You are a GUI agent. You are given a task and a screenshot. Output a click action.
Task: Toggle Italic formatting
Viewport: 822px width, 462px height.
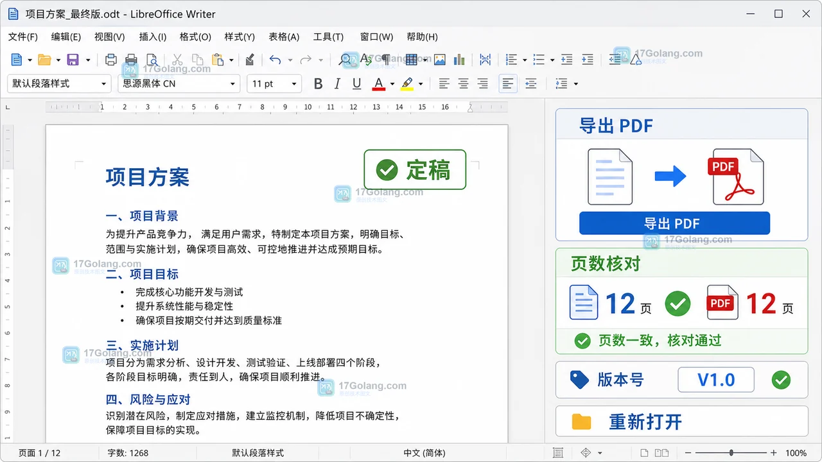coord(337,83)
